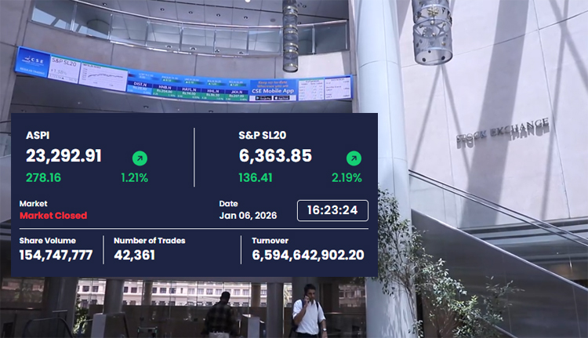
Task: Click the S&P SL20 2.19% change percentage
Action: click(x=347, y=178)
